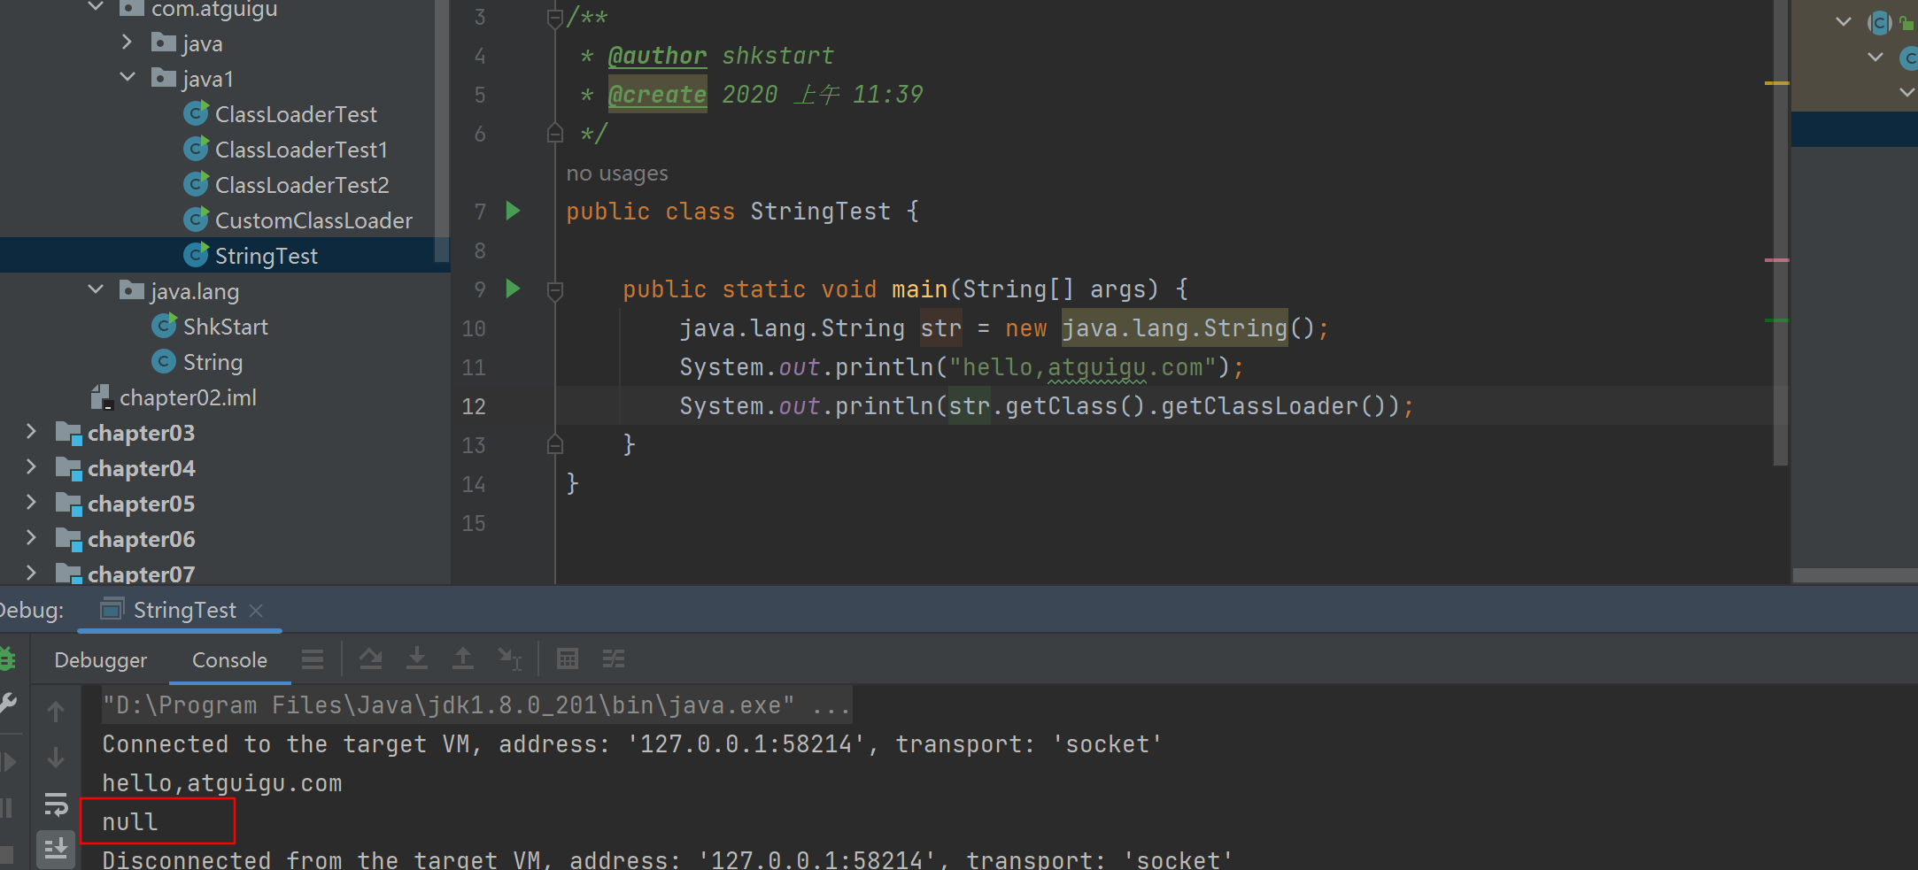
Task: Collapse main method fold marker on line 9
Action: coord(554,289)
